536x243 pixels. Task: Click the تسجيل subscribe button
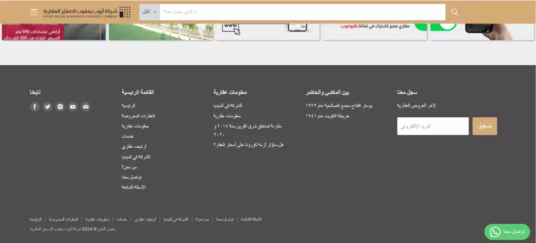tap(485, 126)
